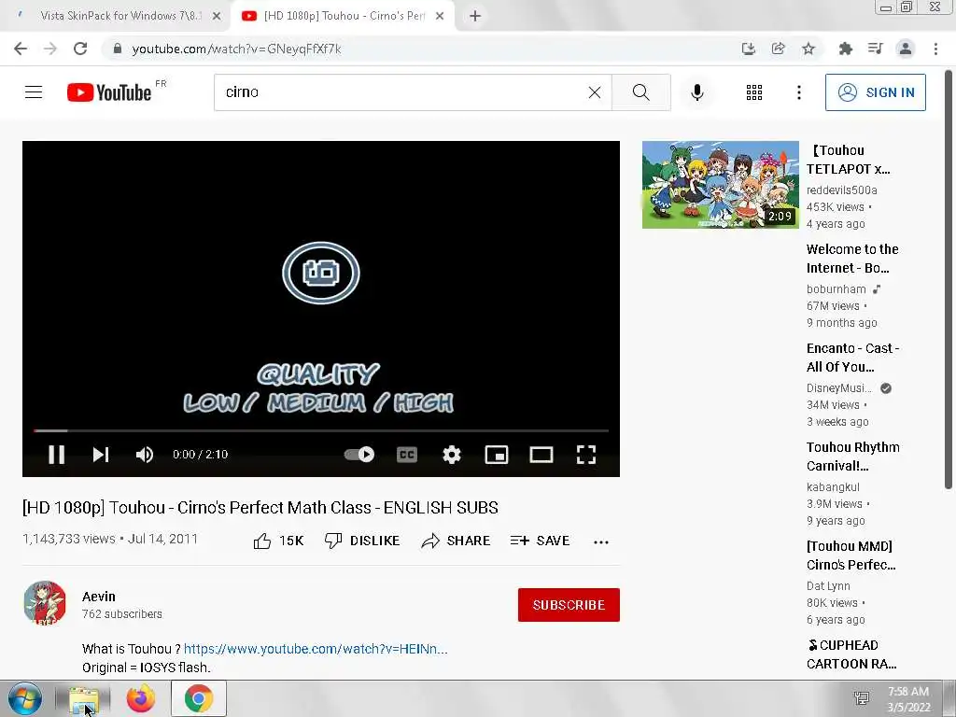Open the Windows Start menu
This screenshot has width=956, height=717.
pyautogui.click(x=25, y=698)
